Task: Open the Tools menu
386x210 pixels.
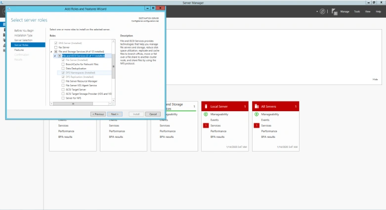Action: pyautogui.click(x=357, y=11)
